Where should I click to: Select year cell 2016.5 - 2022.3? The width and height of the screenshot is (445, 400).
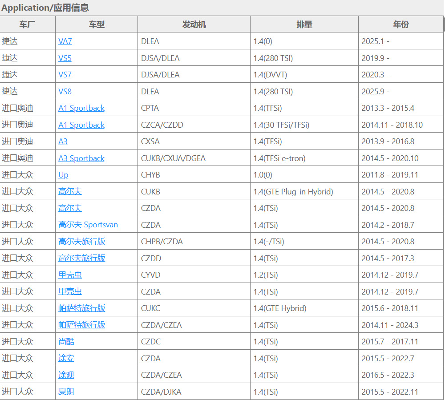(401, 375)
